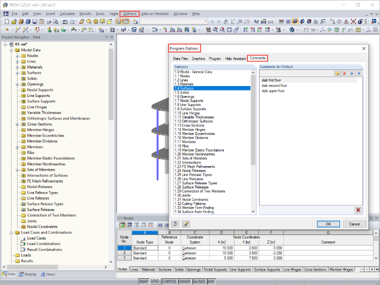The image size is (380, 285).
Task: Select category 1.17 Members in list
Action: coord(212,142)
